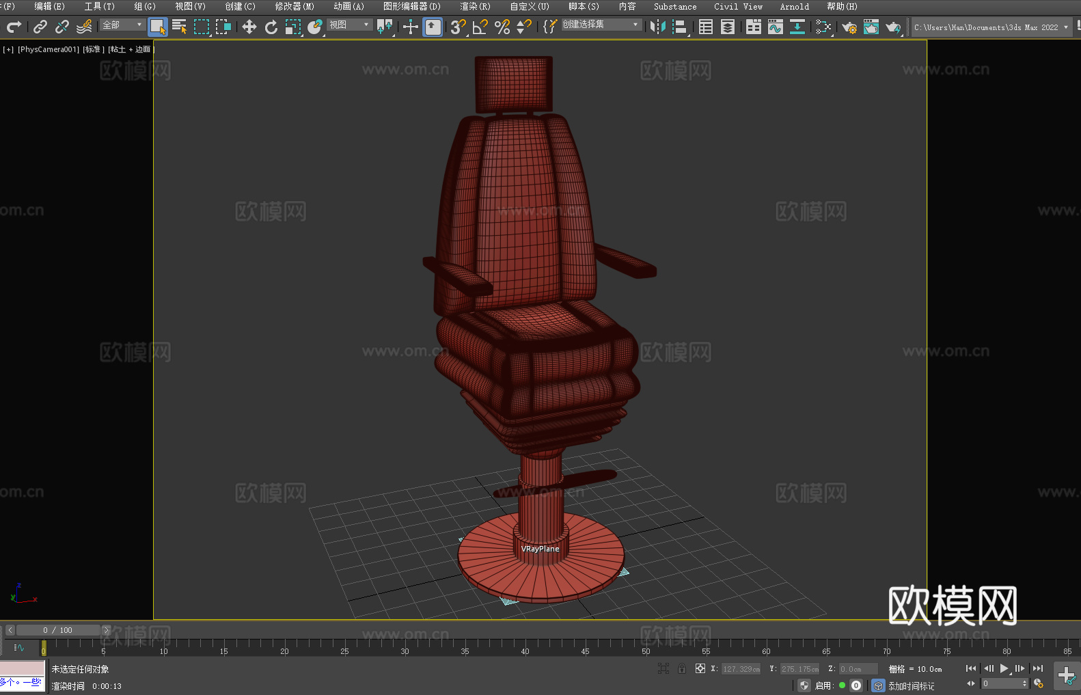Open 粘土 + 边面 viewport display menu
1081x695 pixels.
point(131,49)
